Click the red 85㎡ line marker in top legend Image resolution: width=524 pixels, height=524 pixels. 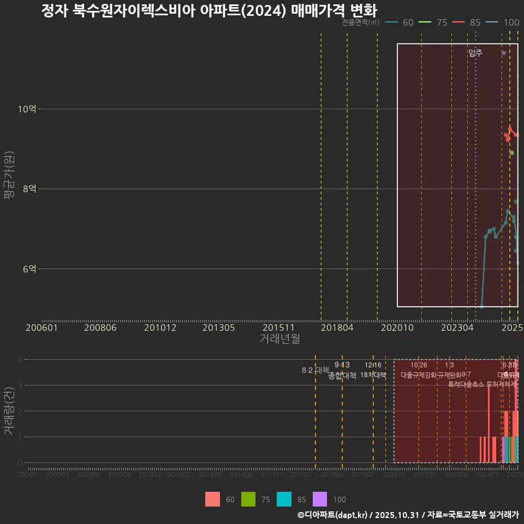click(x=458, y=23)
